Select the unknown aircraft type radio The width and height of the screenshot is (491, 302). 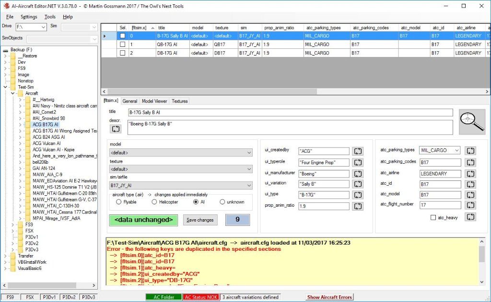coord(222,202)
